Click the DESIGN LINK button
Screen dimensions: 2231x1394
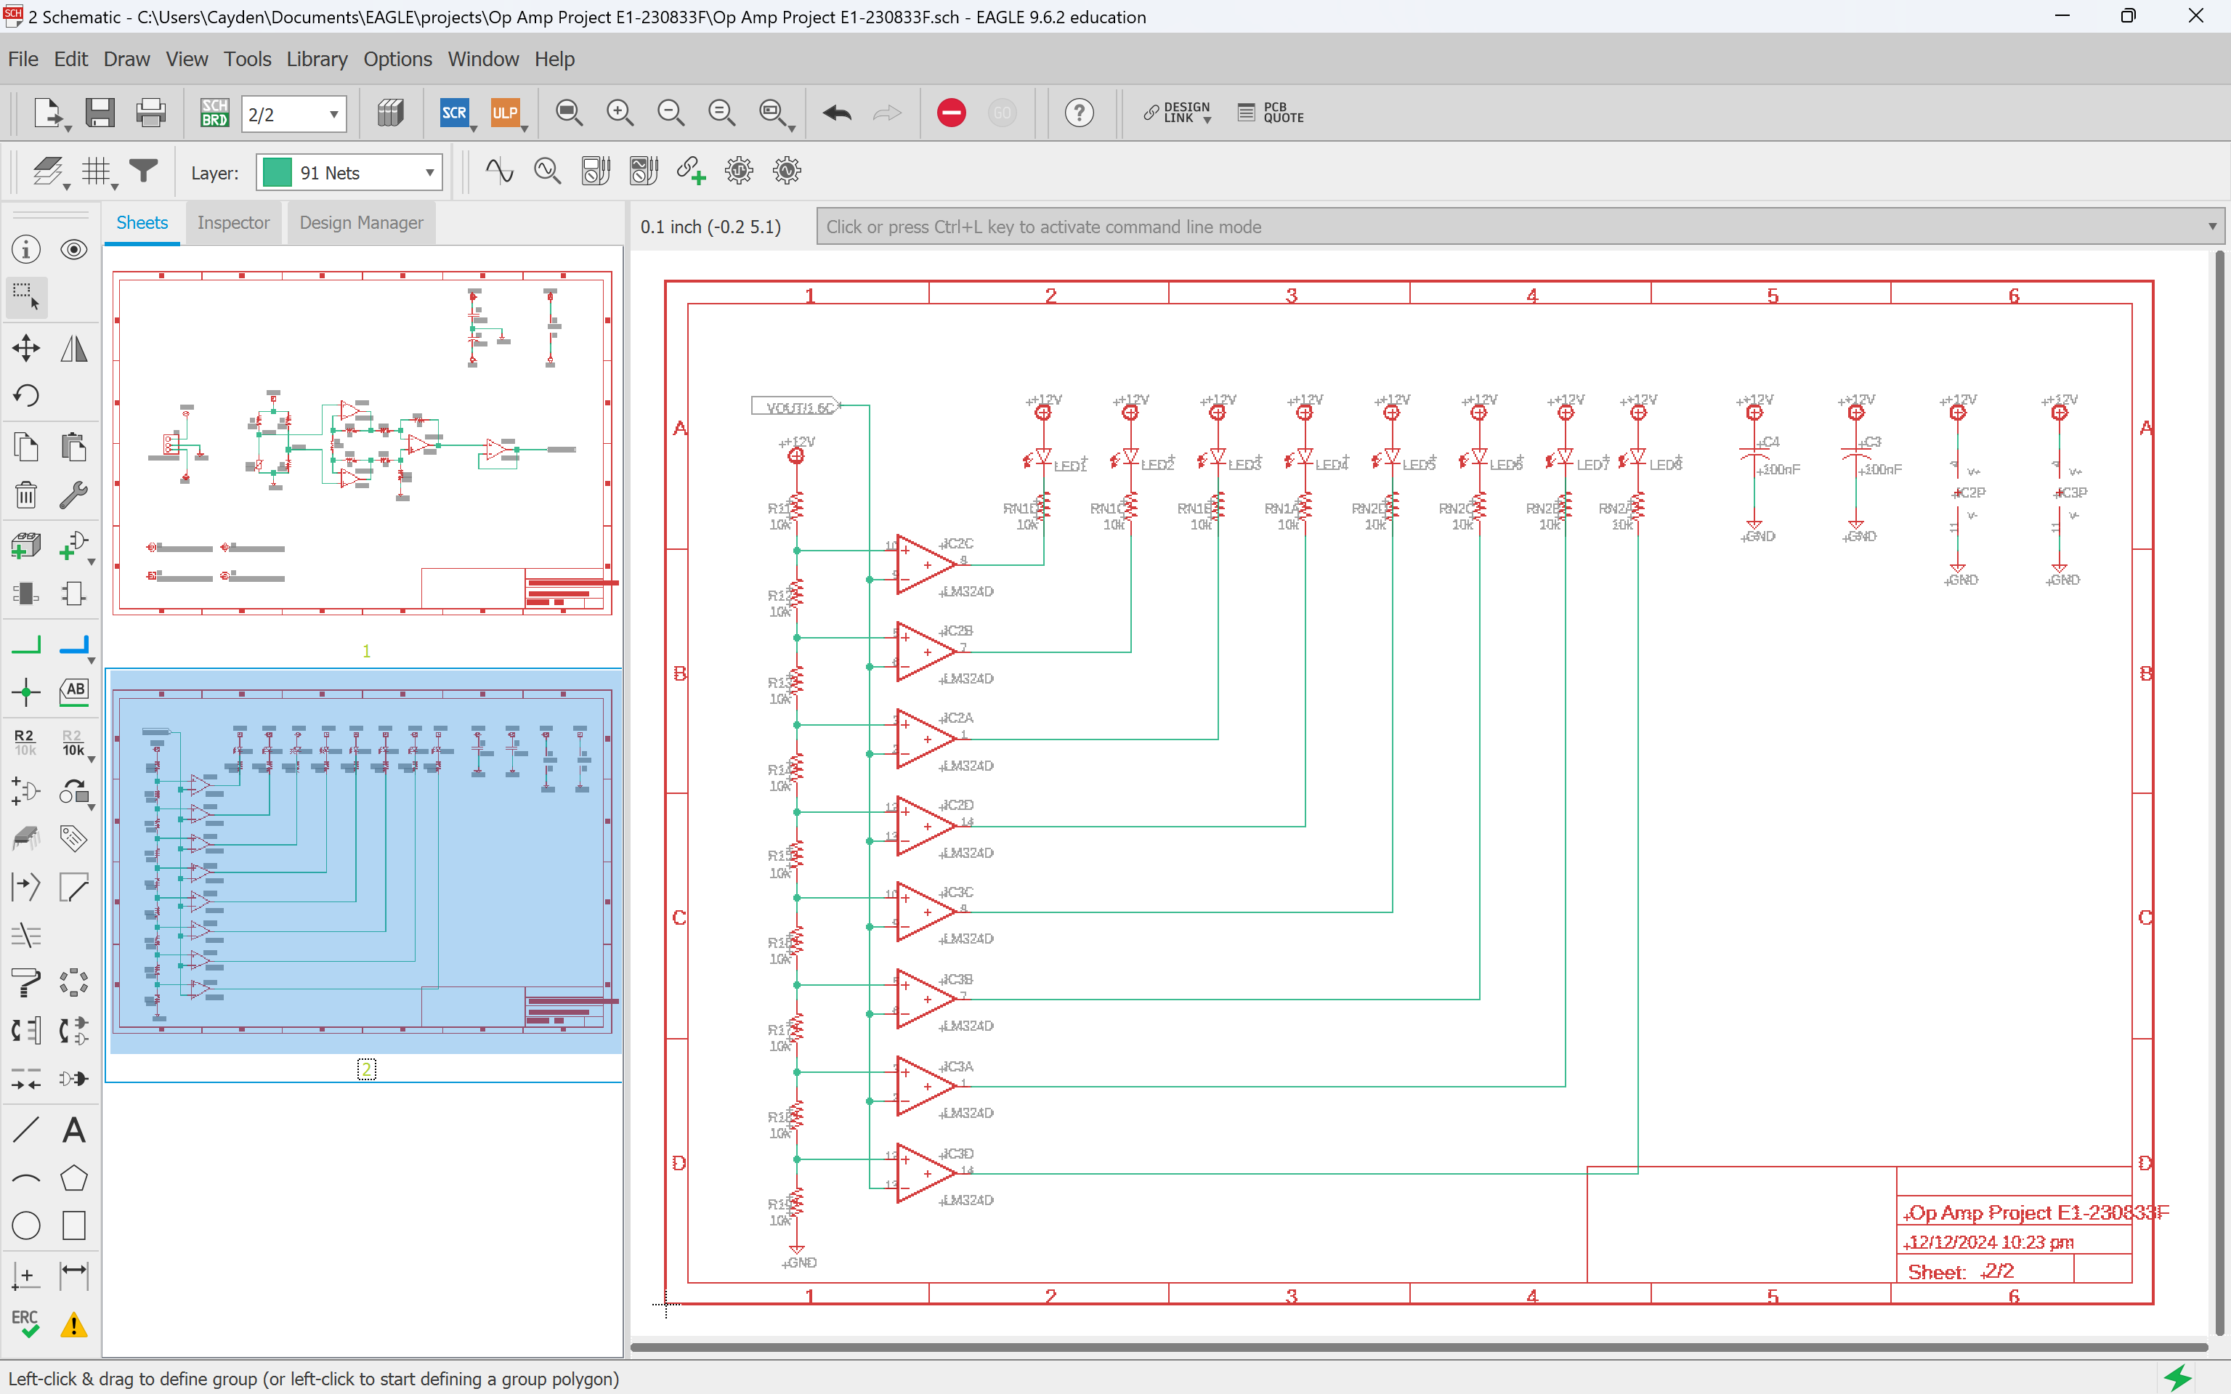coord(1178,113)
